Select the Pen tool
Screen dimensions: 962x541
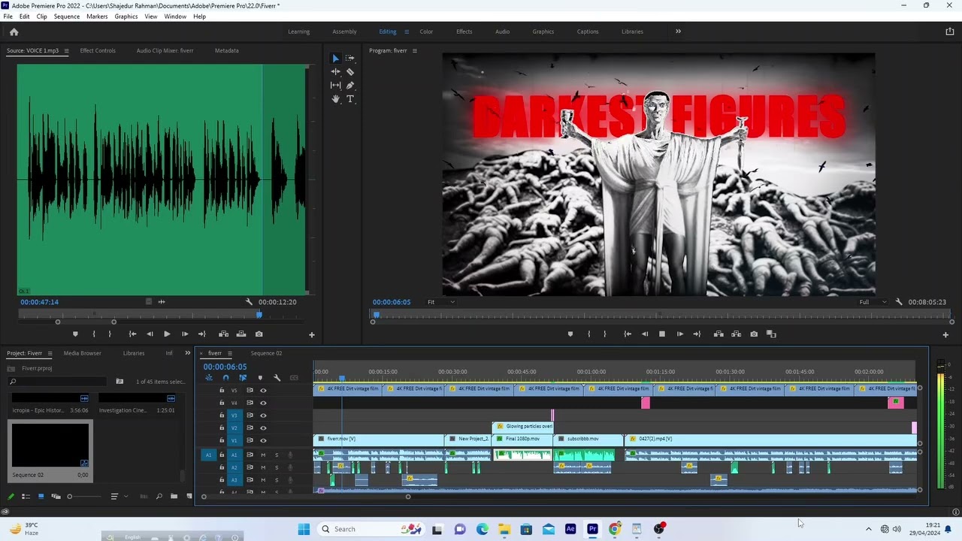click(x=350, y=85)
